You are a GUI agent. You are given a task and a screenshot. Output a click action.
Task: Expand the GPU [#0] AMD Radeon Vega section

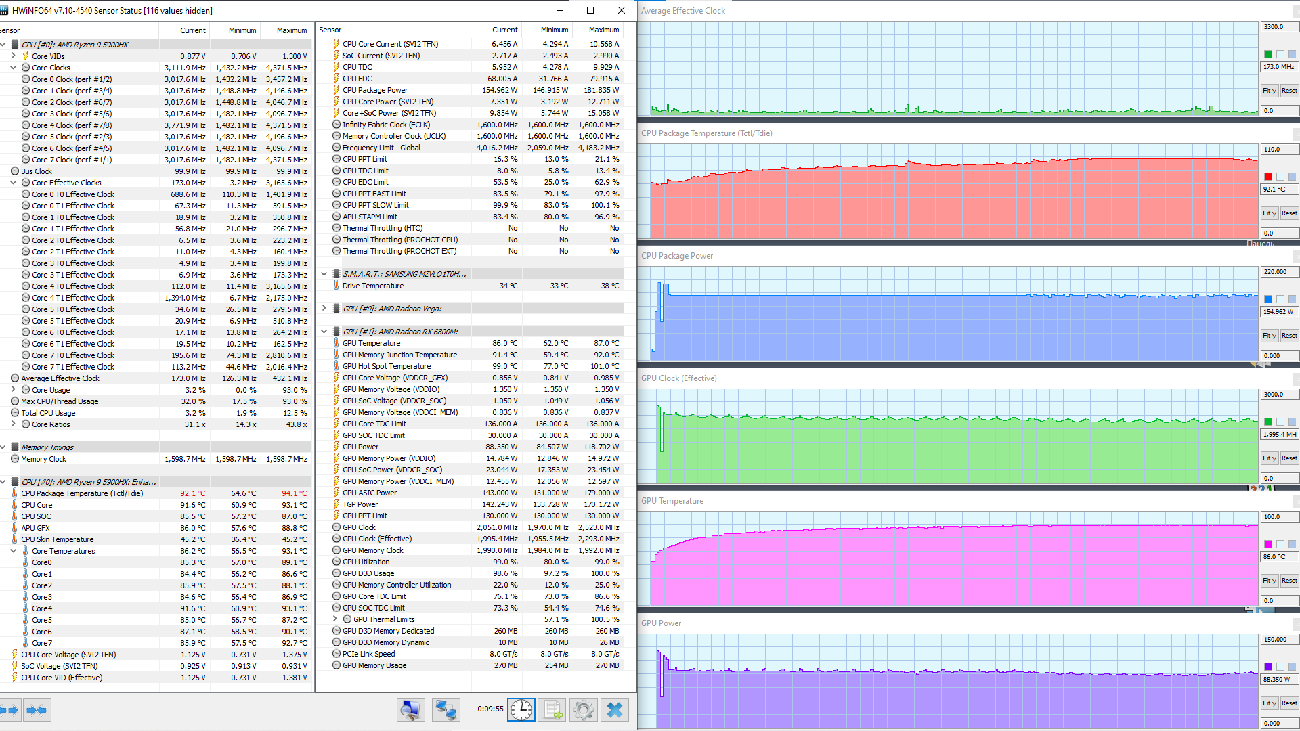(324, 309)
